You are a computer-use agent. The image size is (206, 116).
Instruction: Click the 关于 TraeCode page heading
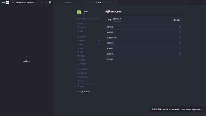(x=113, y=12)
